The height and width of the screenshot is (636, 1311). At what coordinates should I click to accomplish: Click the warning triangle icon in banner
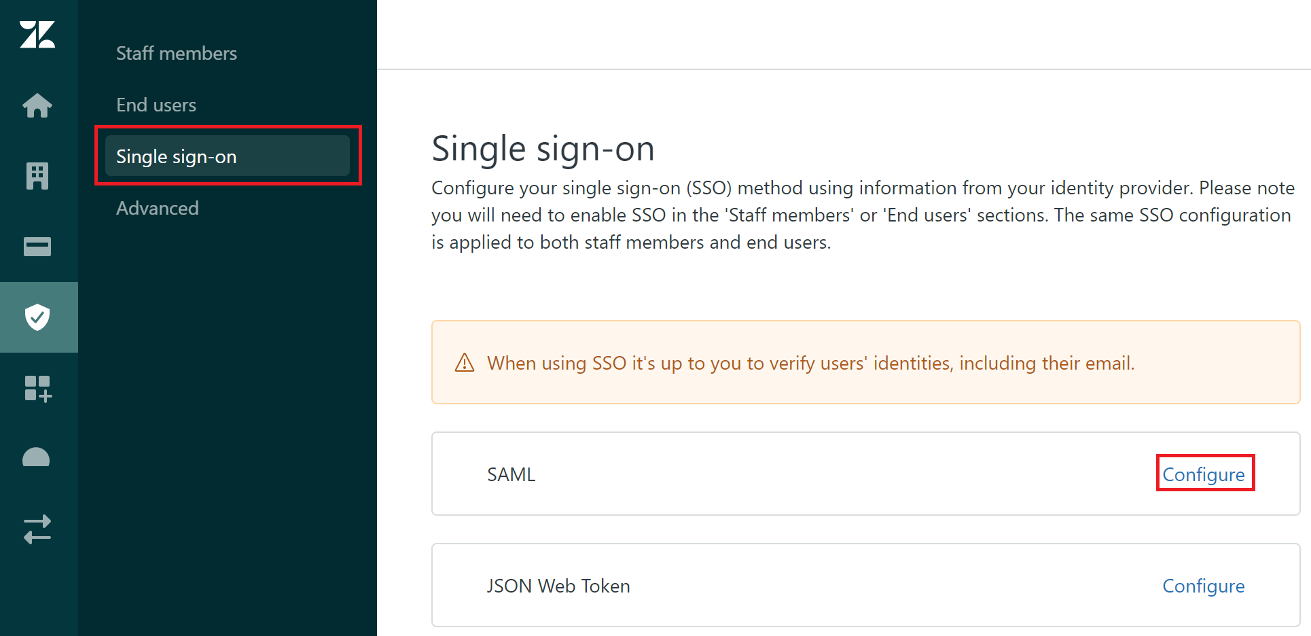pyautogui.click(x=465, y=363)
